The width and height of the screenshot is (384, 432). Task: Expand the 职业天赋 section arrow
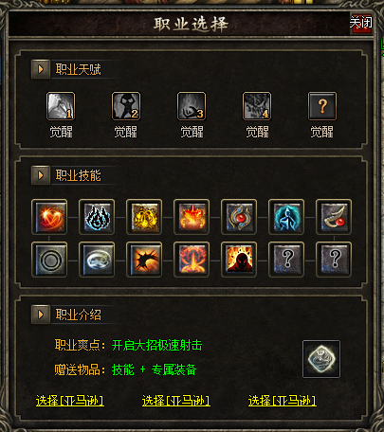coord(41,69)
